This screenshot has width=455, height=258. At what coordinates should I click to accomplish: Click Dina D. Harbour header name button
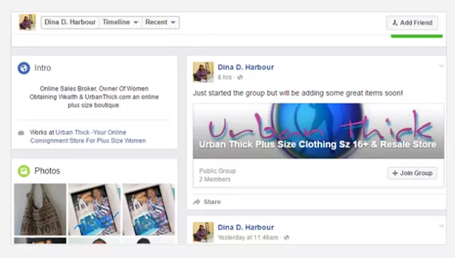pos(70,22)
